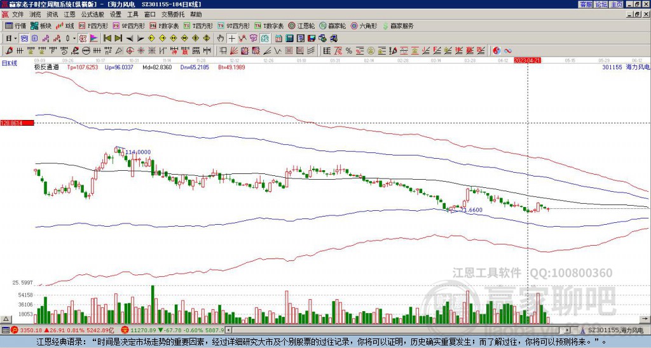Click the SZ301155,海力风电 status bar entry
651x348 pixels.
click(615, 330)
